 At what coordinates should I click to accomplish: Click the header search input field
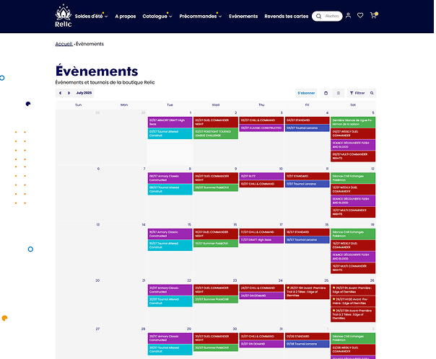(331, 16)
